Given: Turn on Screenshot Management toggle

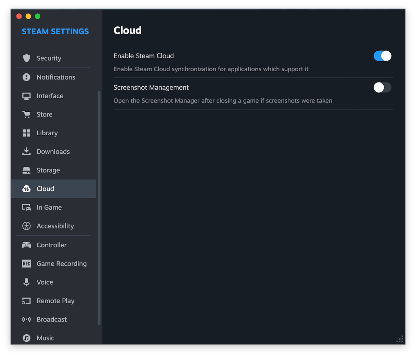Looking at the screenshot, I should point(382,87).
